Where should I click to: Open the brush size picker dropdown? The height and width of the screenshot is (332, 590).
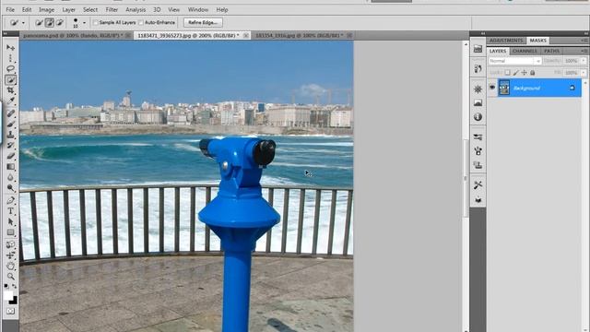(84, 22)
